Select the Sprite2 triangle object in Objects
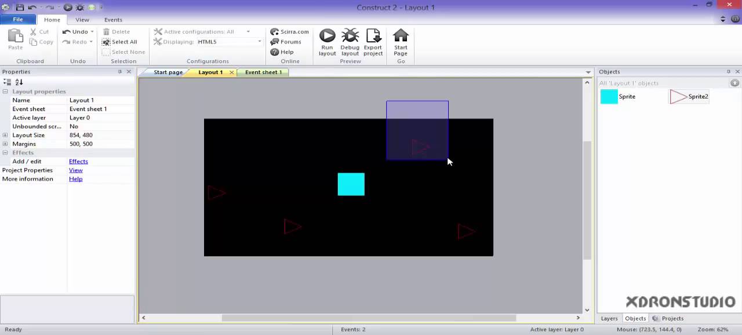 click(x=689, y=97)
